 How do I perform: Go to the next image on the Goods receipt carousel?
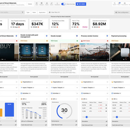coord(78,59)
